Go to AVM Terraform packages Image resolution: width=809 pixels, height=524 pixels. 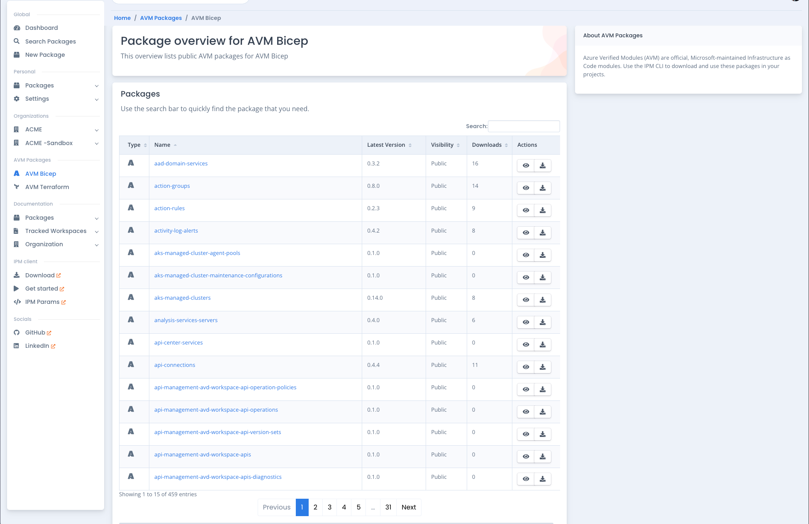[47, 187]
